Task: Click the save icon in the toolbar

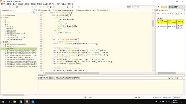Action: pyautogui.click(x=10, y=7)
